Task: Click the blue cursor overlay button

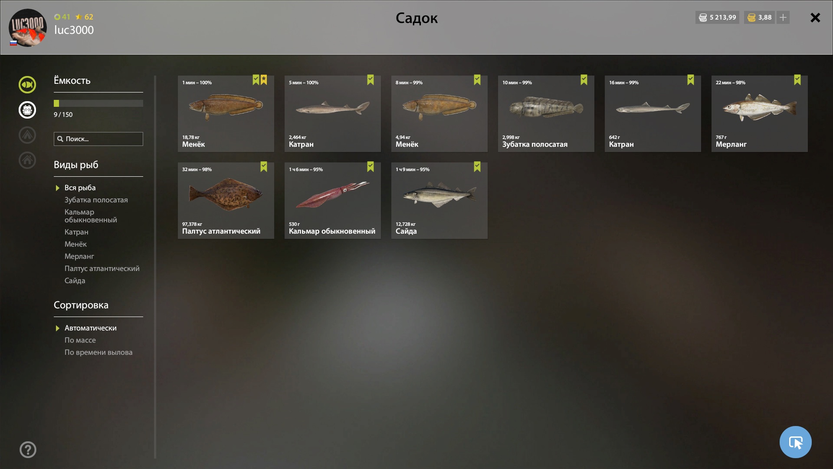Action: (x=795, y=442)
